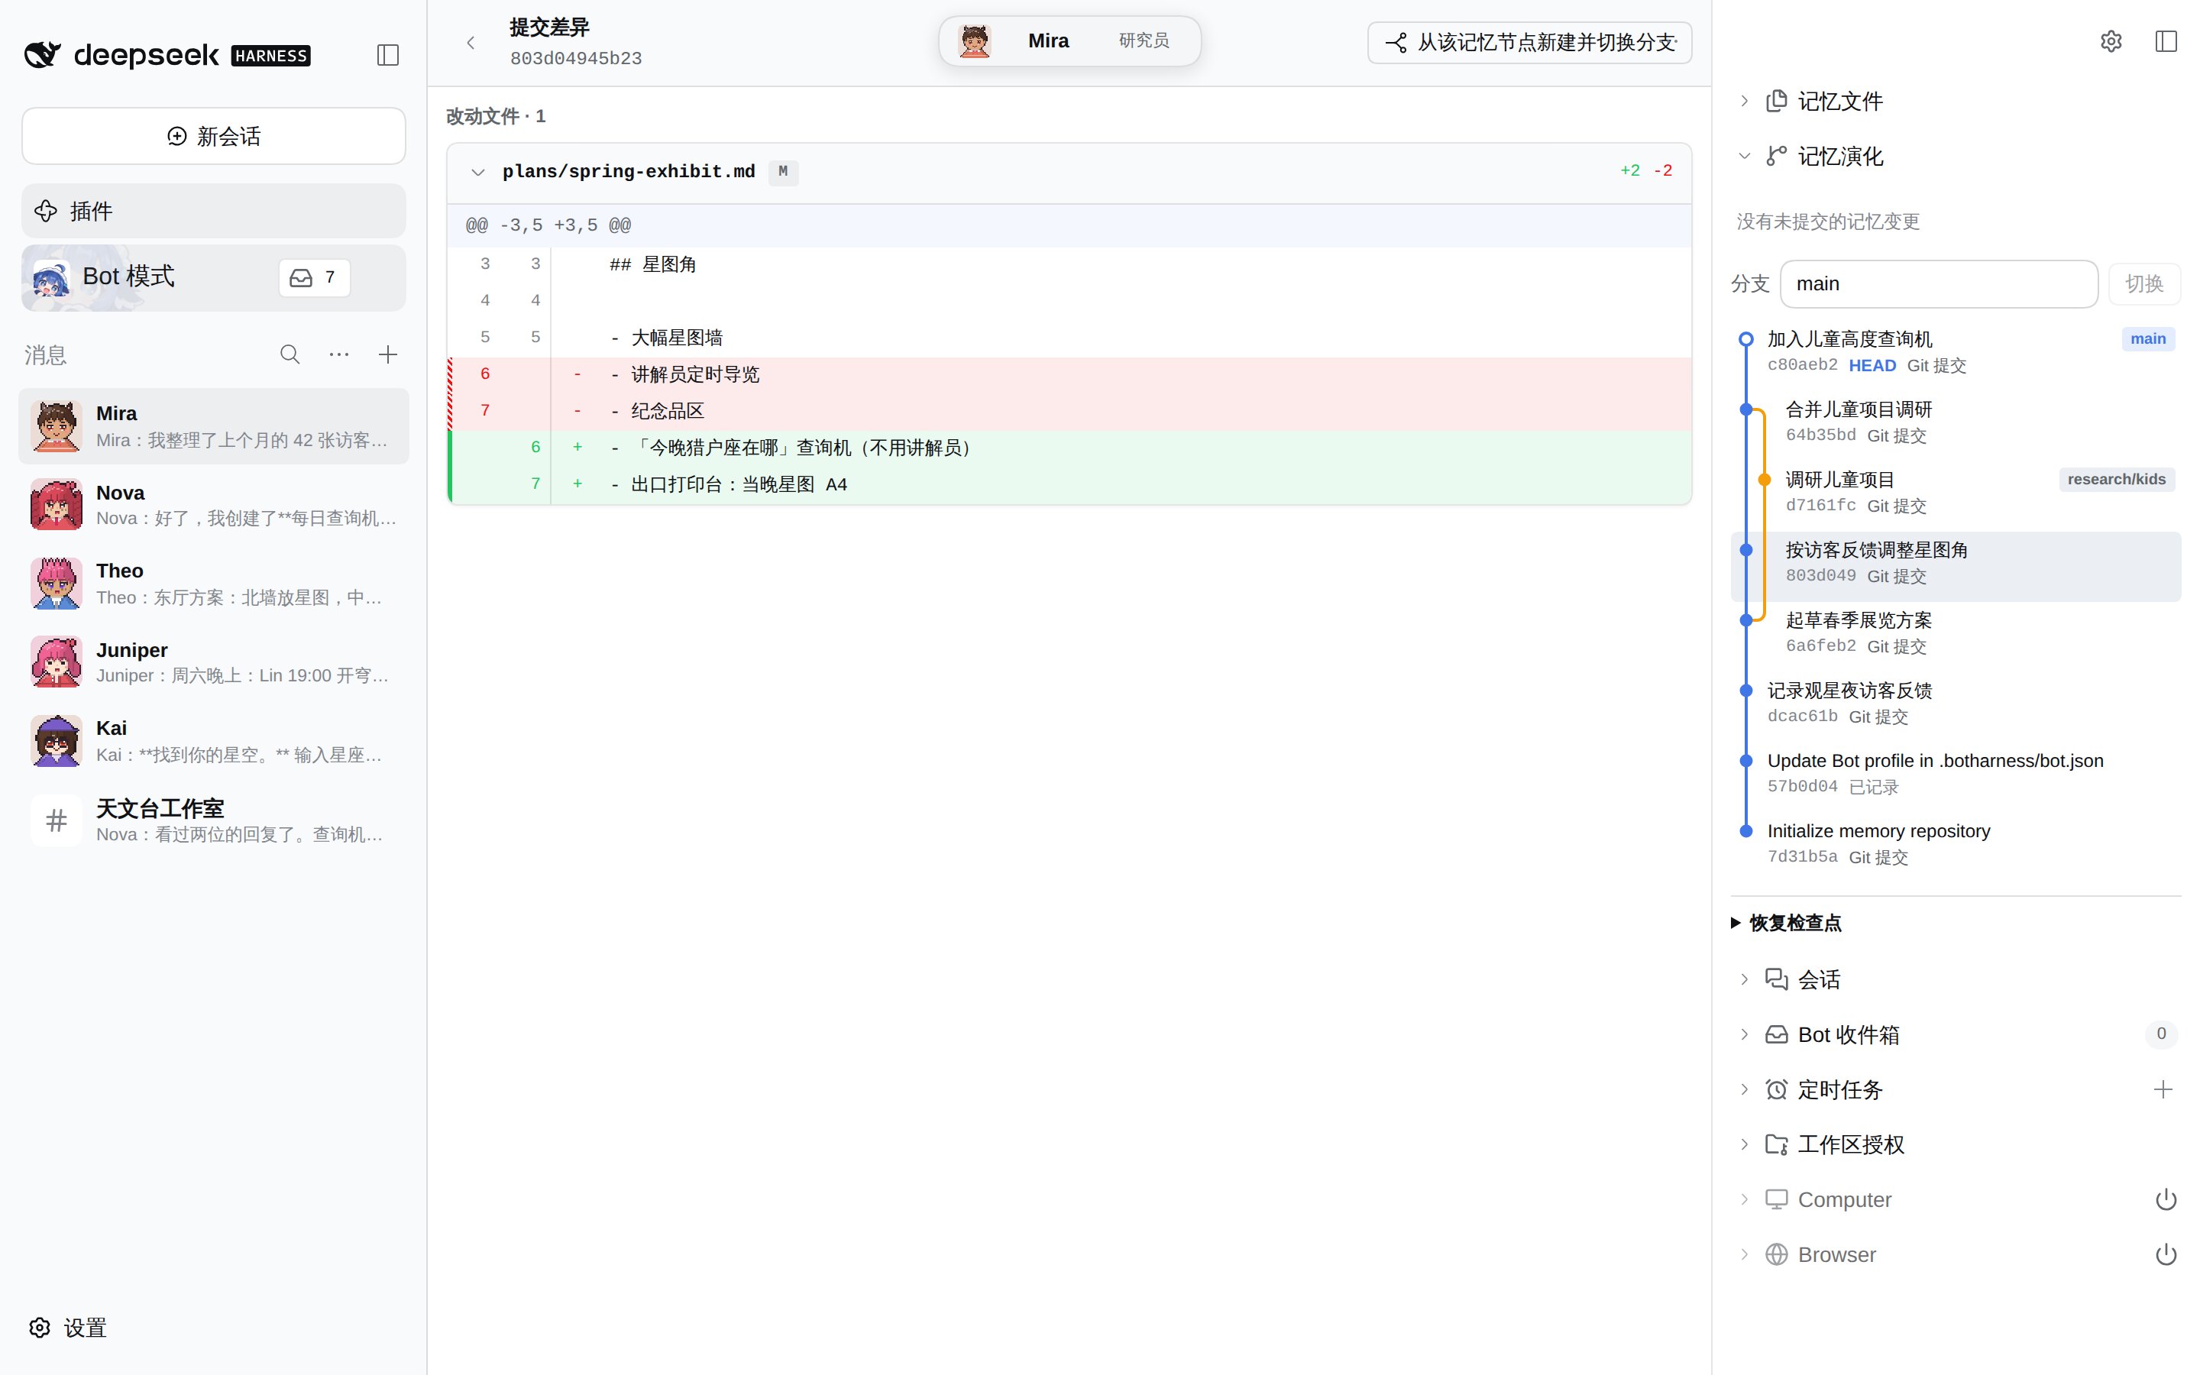Expand the 恢复检查点 disclosure triangle
Screen dimensions: 2200x1375
(x=1736, y=923)
